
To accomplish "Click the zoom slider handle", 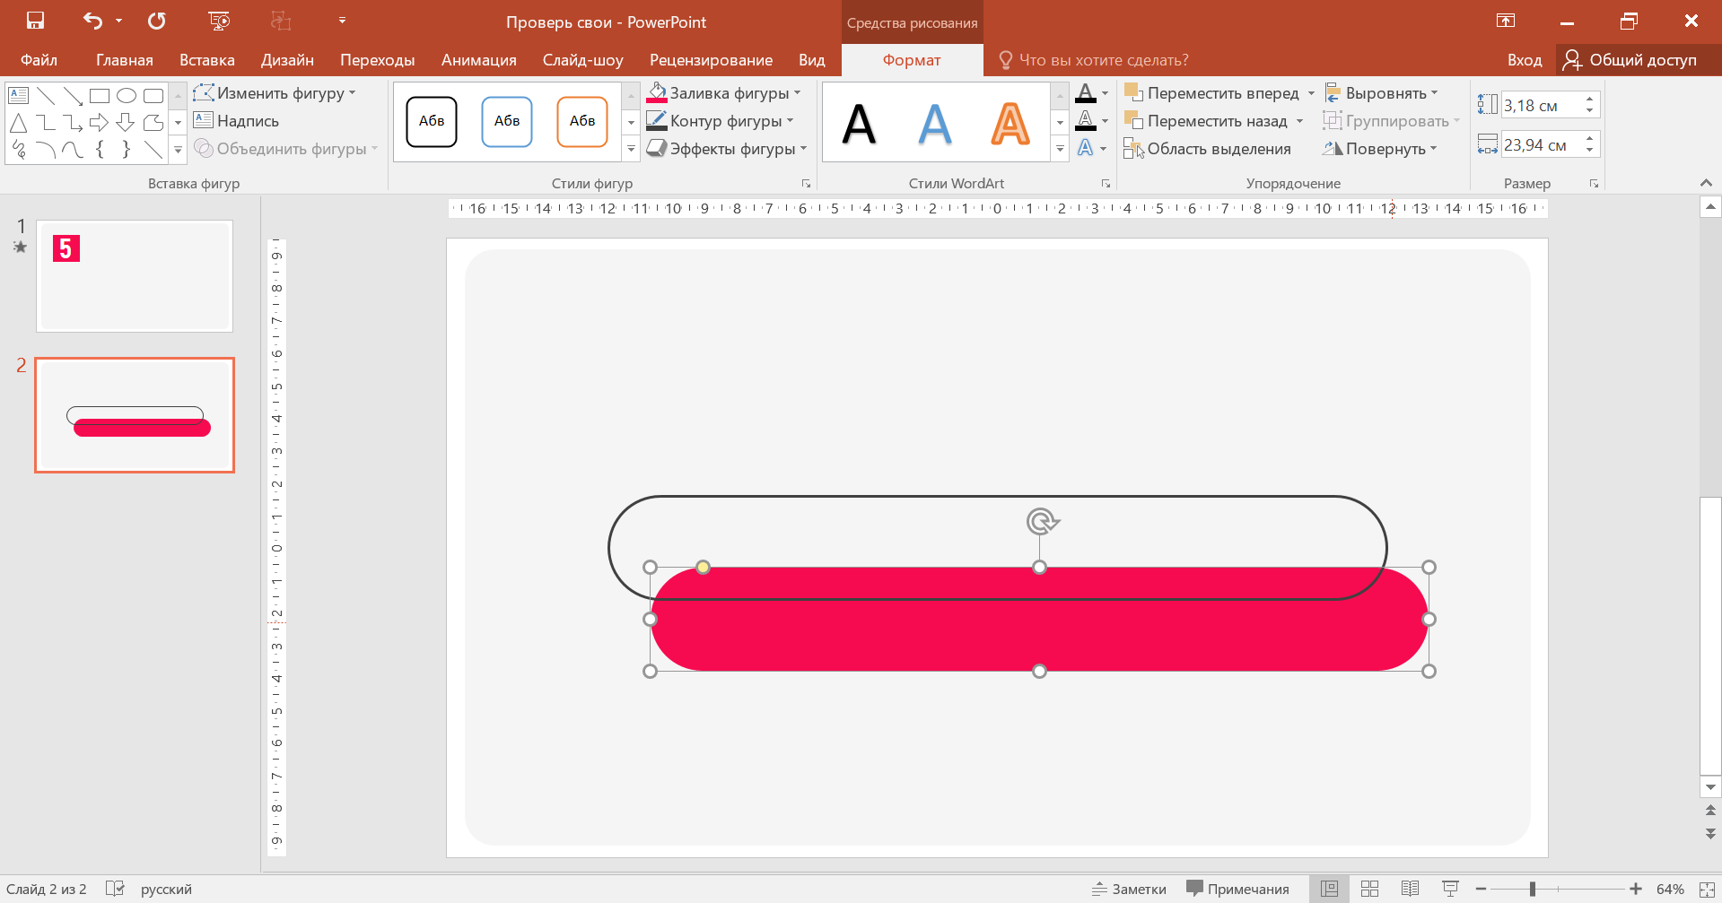I will (1533, 889).
